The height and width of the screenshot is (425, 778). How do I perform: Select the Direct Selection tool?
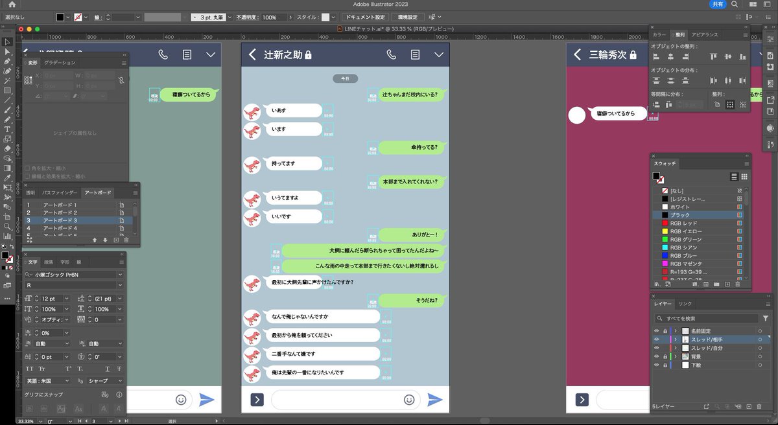point(7,52)
